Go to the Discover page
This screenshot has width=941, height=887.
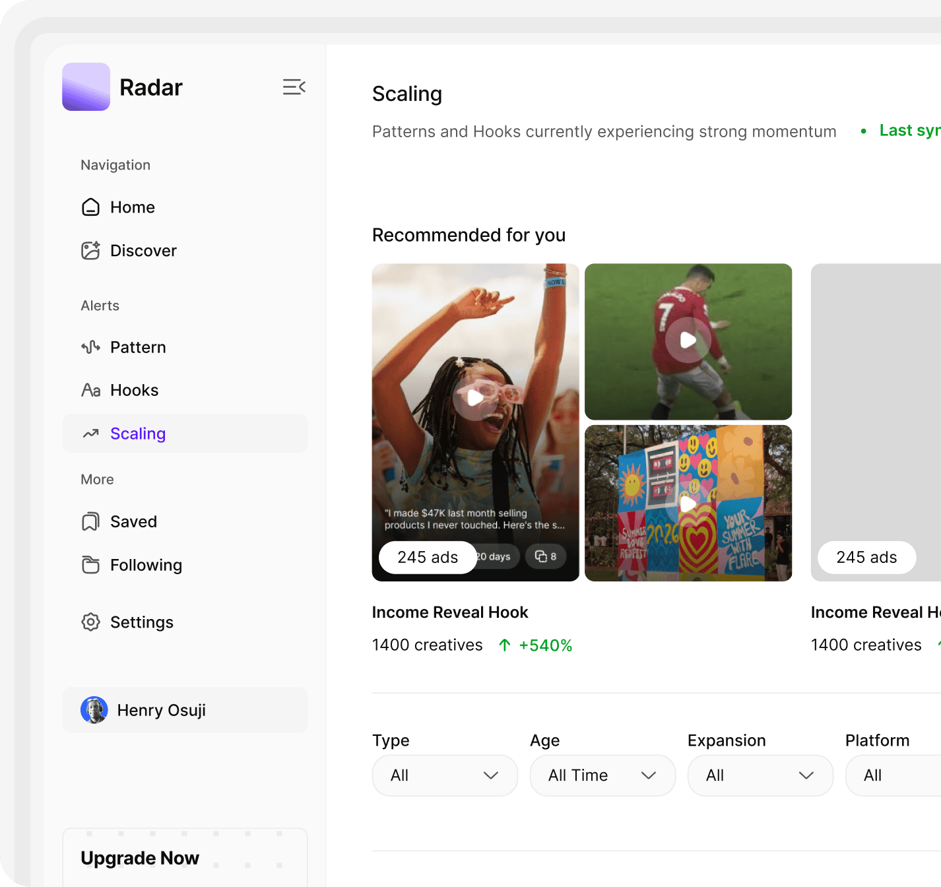click(185, 251)
